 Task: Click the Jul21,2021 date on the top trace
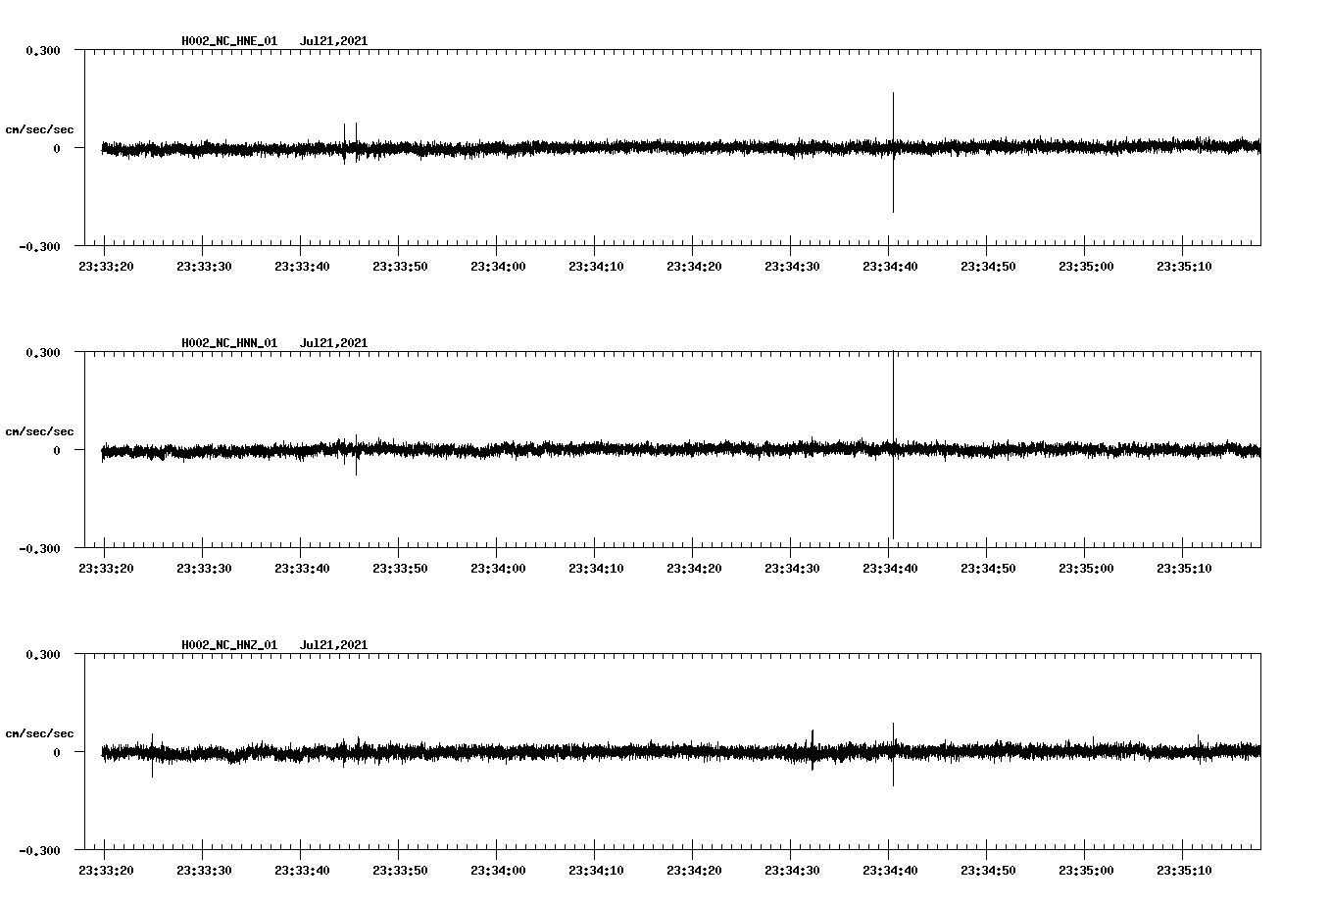(333, 41)
